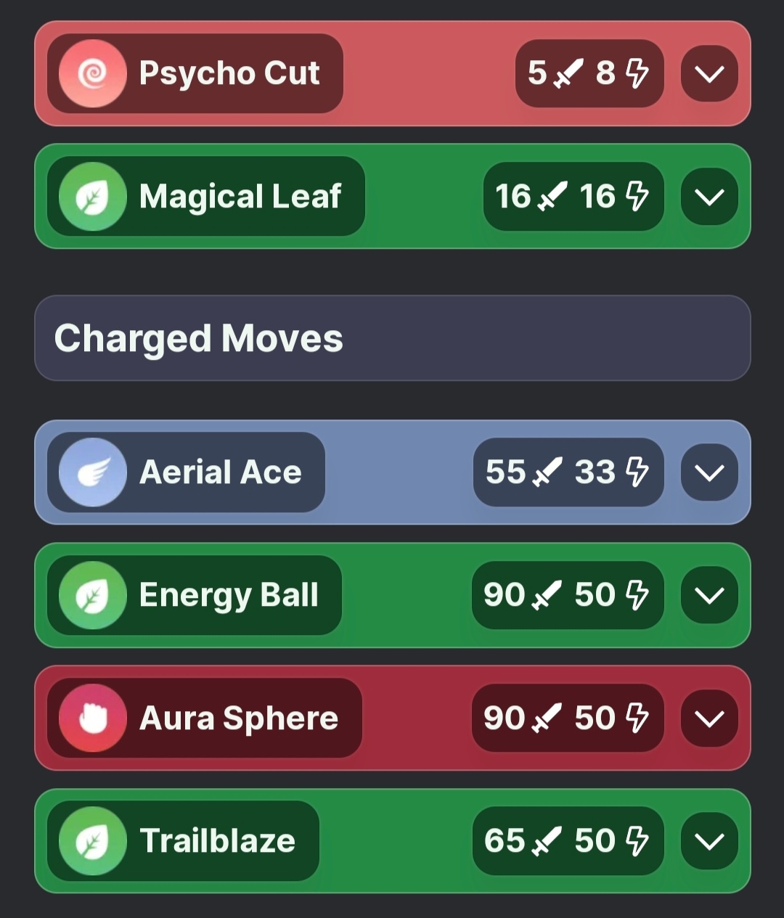
Task: Select the Energy Ball move label
Action: 229,595
